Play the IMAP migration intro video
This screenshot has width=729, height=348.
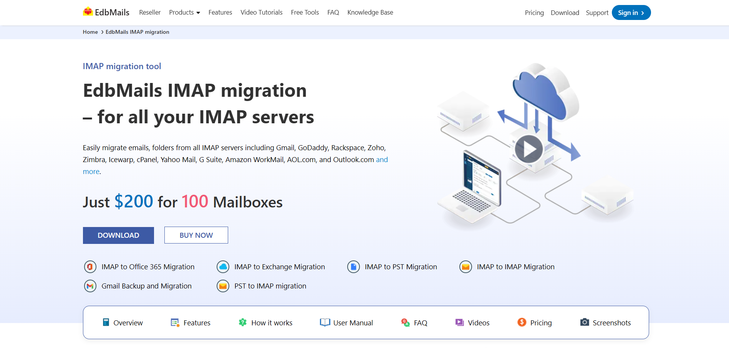pos(529,149)
